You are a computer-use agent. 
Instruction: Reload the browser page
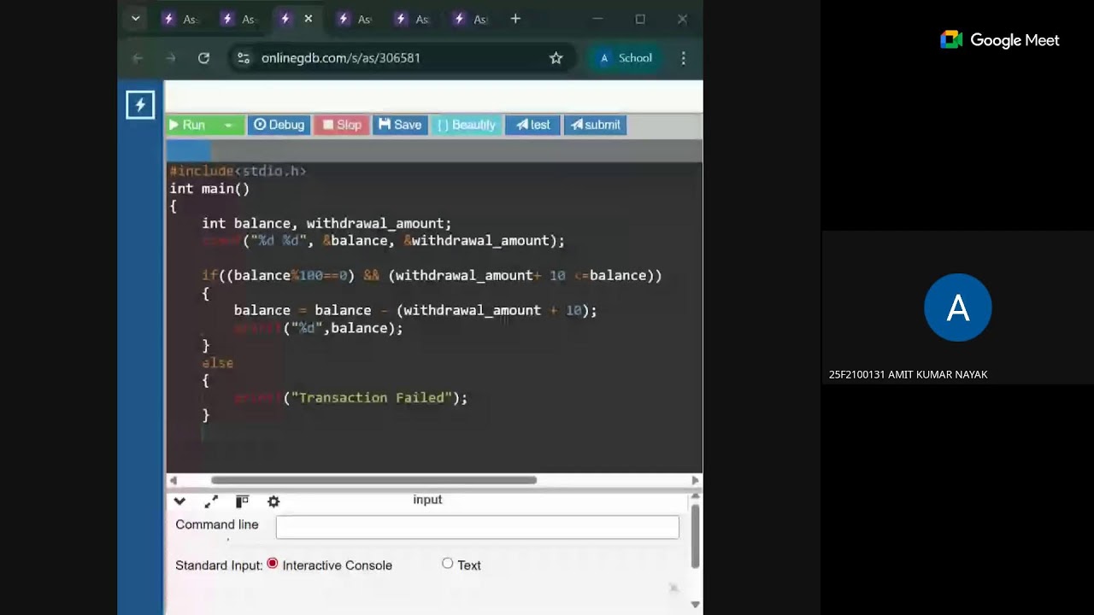203,58
